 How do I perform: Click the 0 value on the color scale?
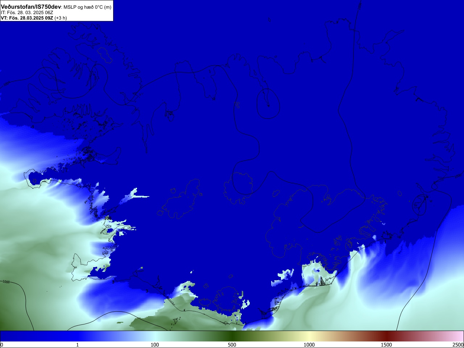[x=2, y=345]
